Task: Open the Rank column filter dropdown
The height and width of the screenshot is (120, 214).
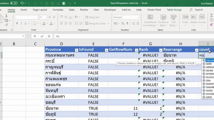Action: tap(160, 50)
